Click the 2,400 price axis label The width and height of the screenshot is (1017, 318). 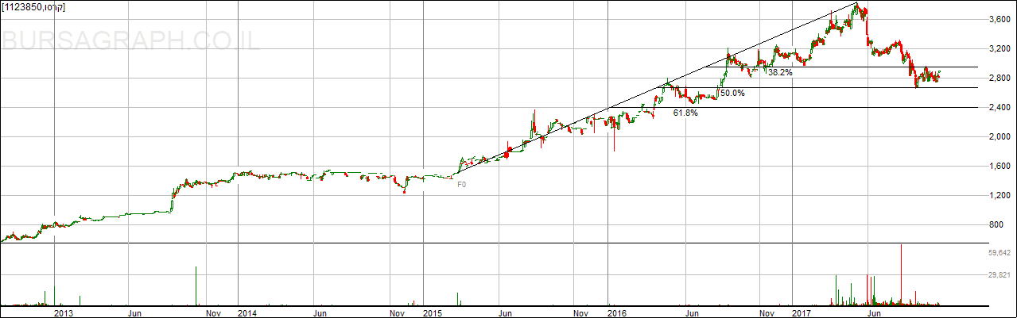click(x=996, y=107)
